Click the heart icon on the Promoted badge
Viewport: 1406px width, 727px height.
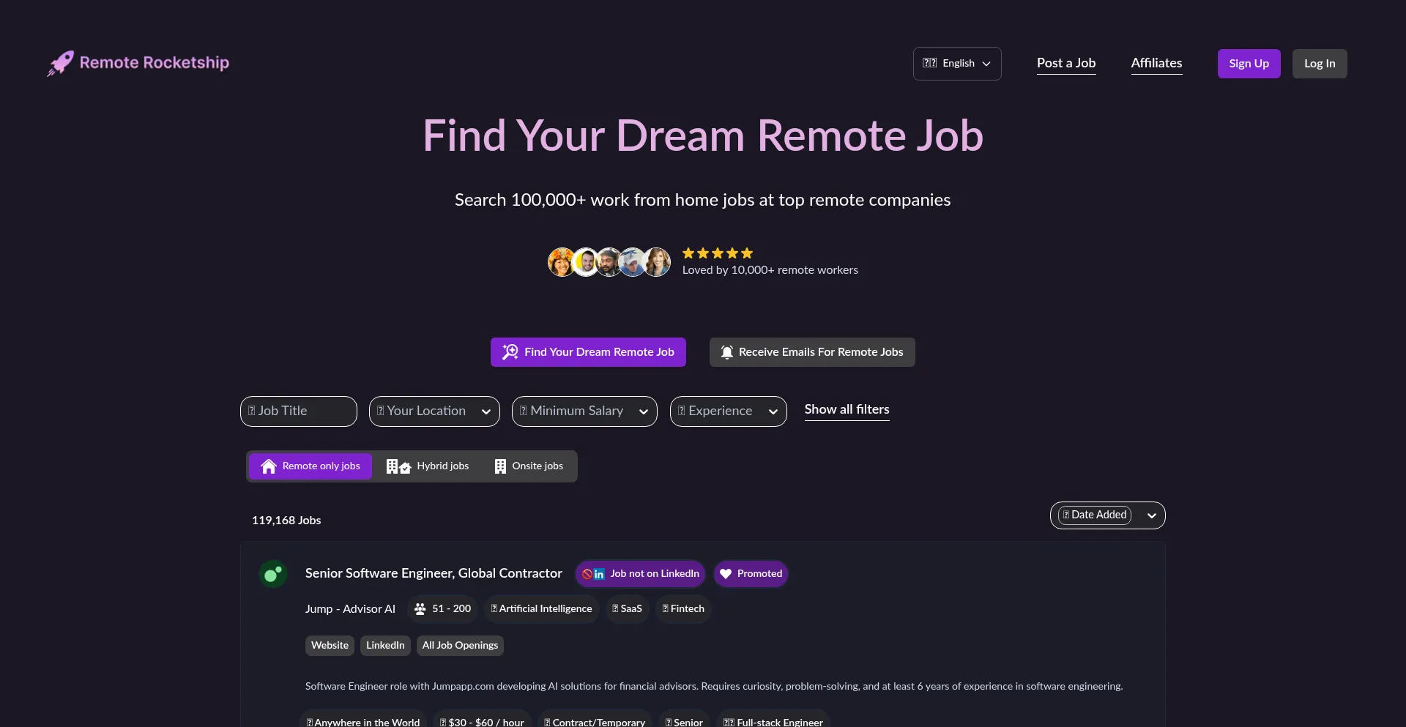pos(726,574)
